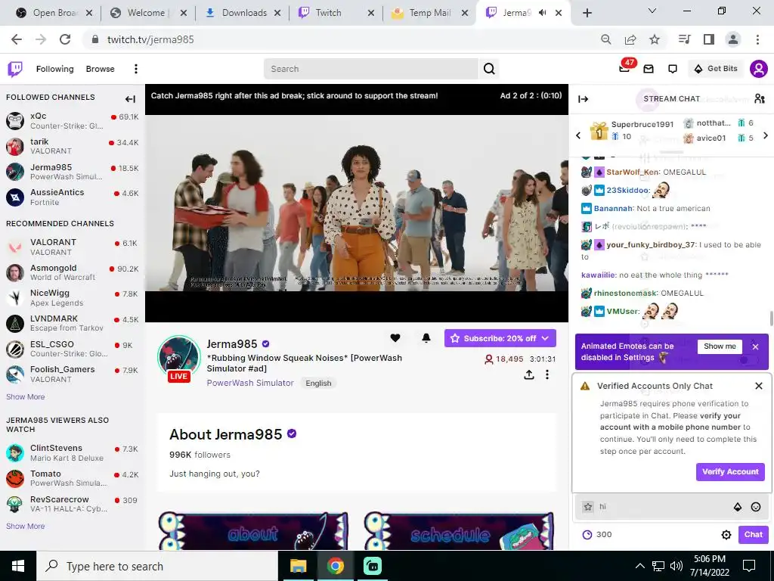Click the star icon in chat input
The width and height of the screenshot is (774, 581).
point(588,506)
